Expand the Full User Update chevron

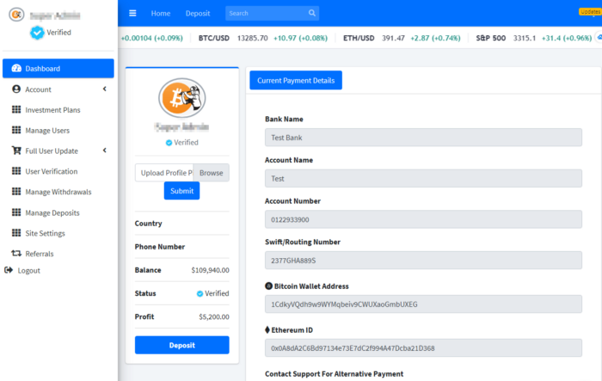tap(104, 151)
